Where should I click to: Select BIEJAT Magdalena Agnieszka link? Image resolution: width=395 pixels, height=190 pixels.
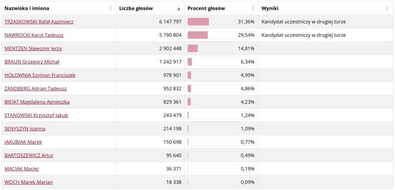click(37, 102)
